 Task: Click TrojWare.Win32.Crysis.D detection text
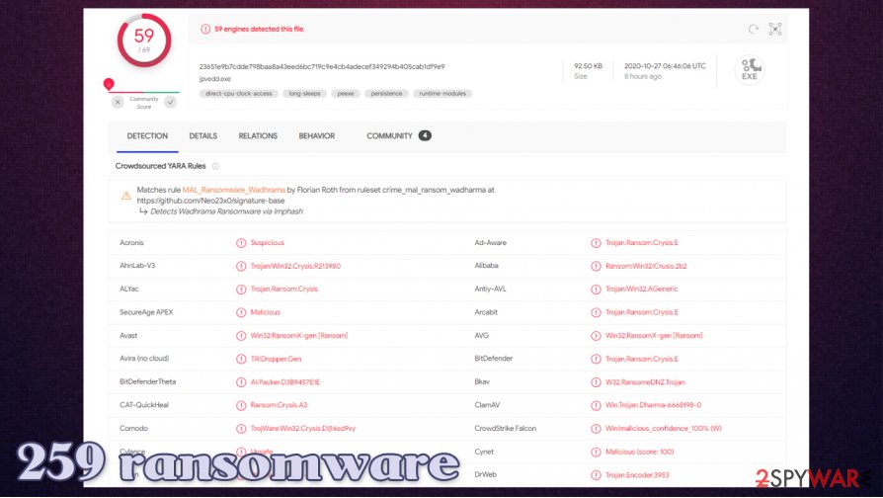point(303,429)
